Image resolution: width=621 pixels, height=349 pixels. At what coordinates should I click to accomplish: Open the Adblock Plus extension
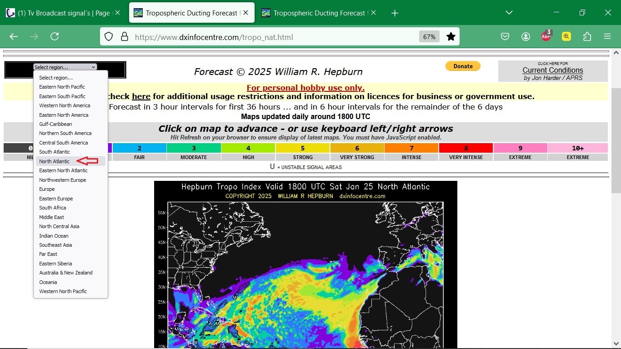546,36
